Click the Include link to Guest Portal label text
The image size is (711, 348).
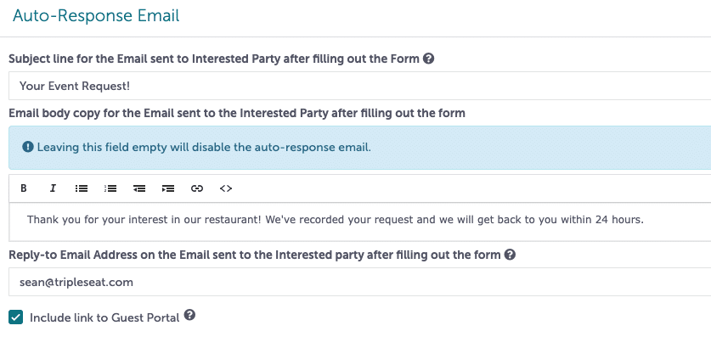(x=104, y=317)
